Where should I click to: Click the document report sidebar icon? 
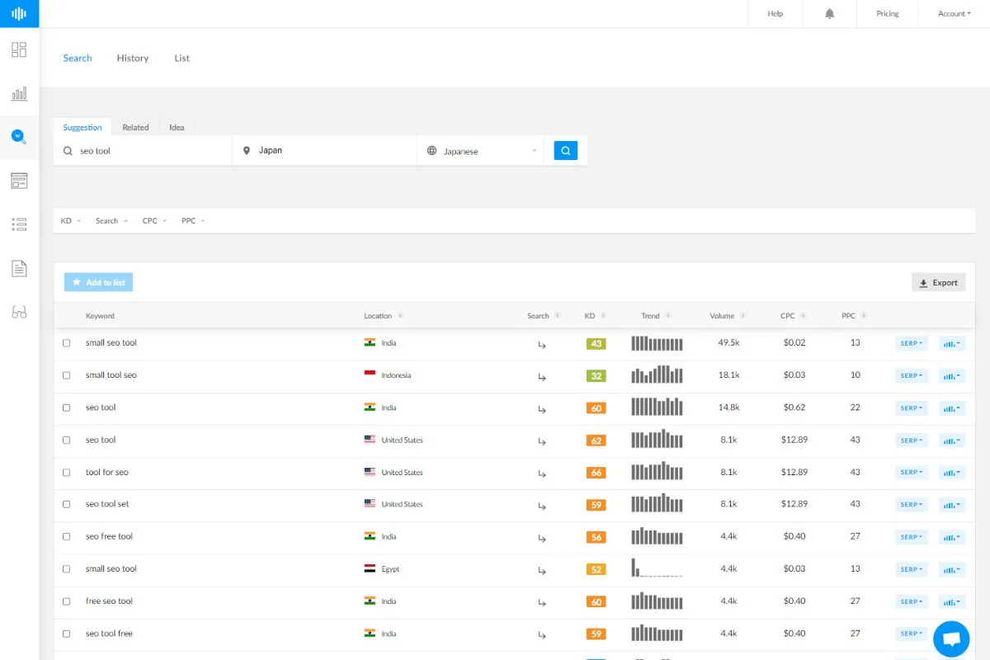click(x=19, y=268)
